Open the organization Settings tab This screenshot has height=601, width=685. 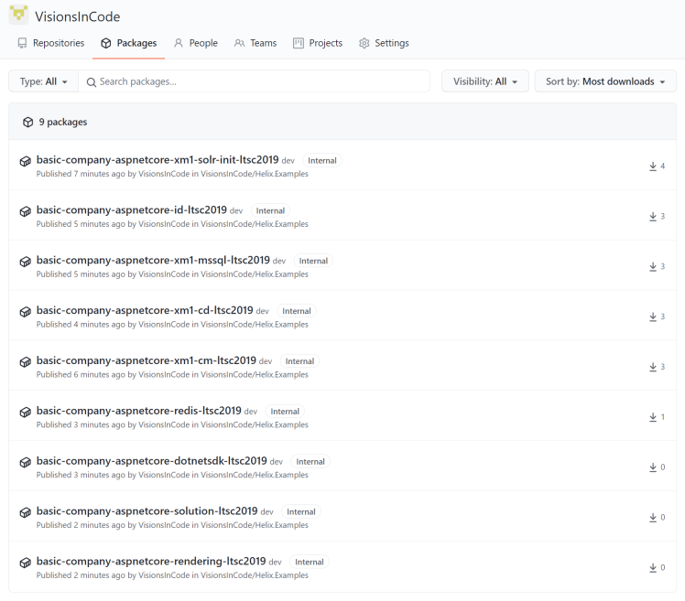(x=384, y=43)
